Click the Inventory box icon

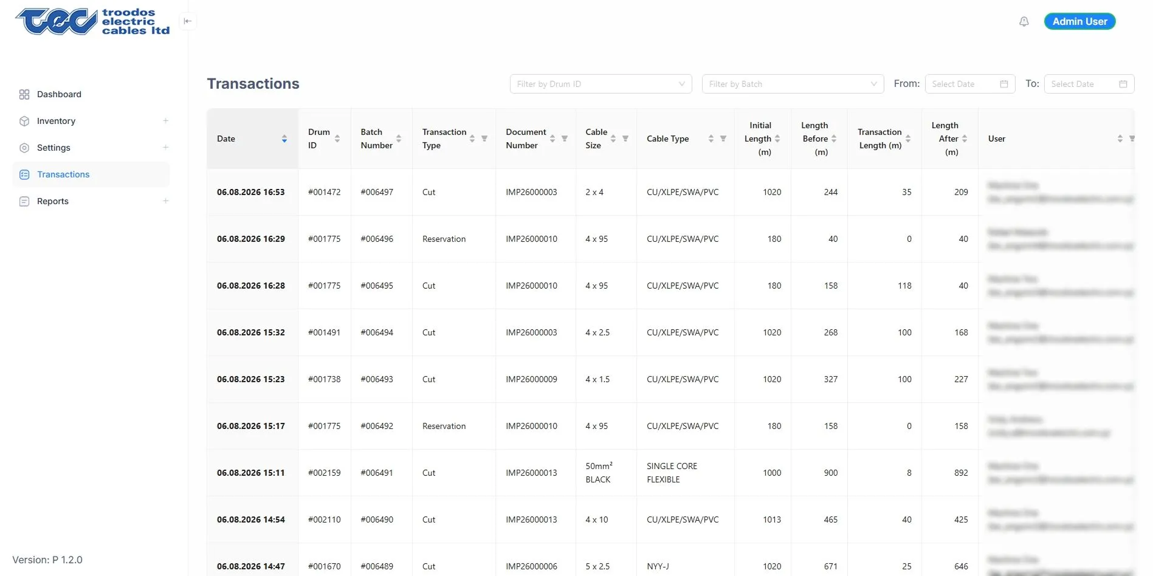coord(24,121)
